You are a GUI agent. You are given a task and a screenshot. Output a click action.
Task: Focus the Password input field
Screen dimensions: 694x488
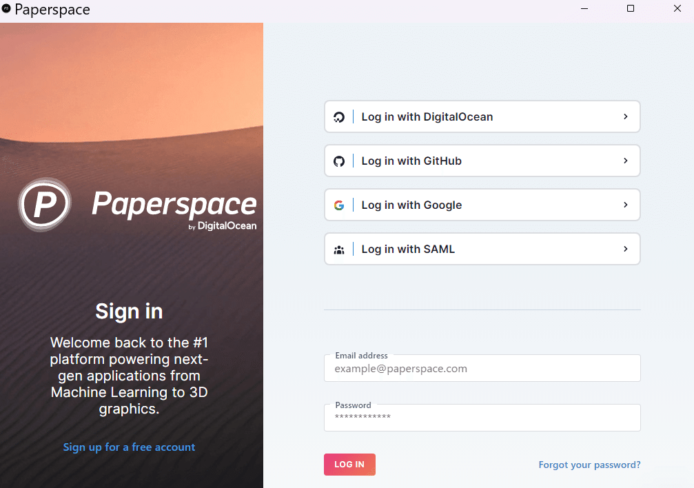tap(482, 418)
